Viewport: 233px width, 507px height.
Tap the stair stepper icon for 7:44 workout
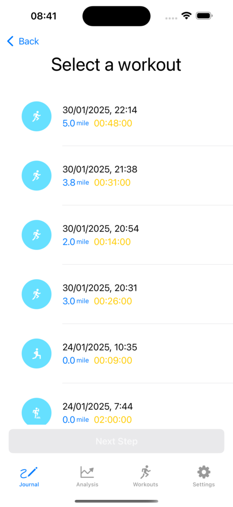[37, 411]
